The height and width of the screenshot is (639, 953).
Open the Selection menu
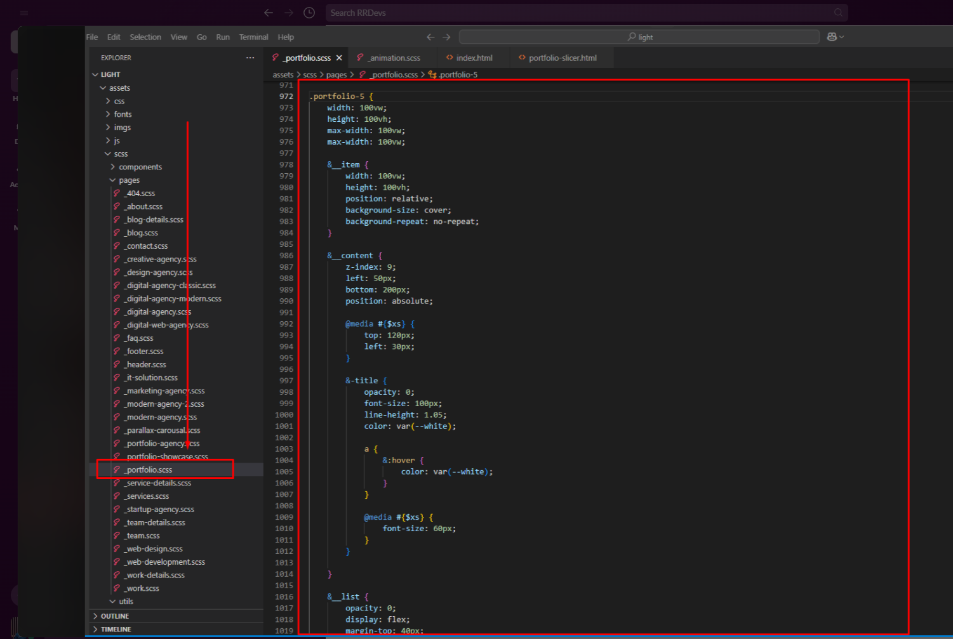(145, 37)
